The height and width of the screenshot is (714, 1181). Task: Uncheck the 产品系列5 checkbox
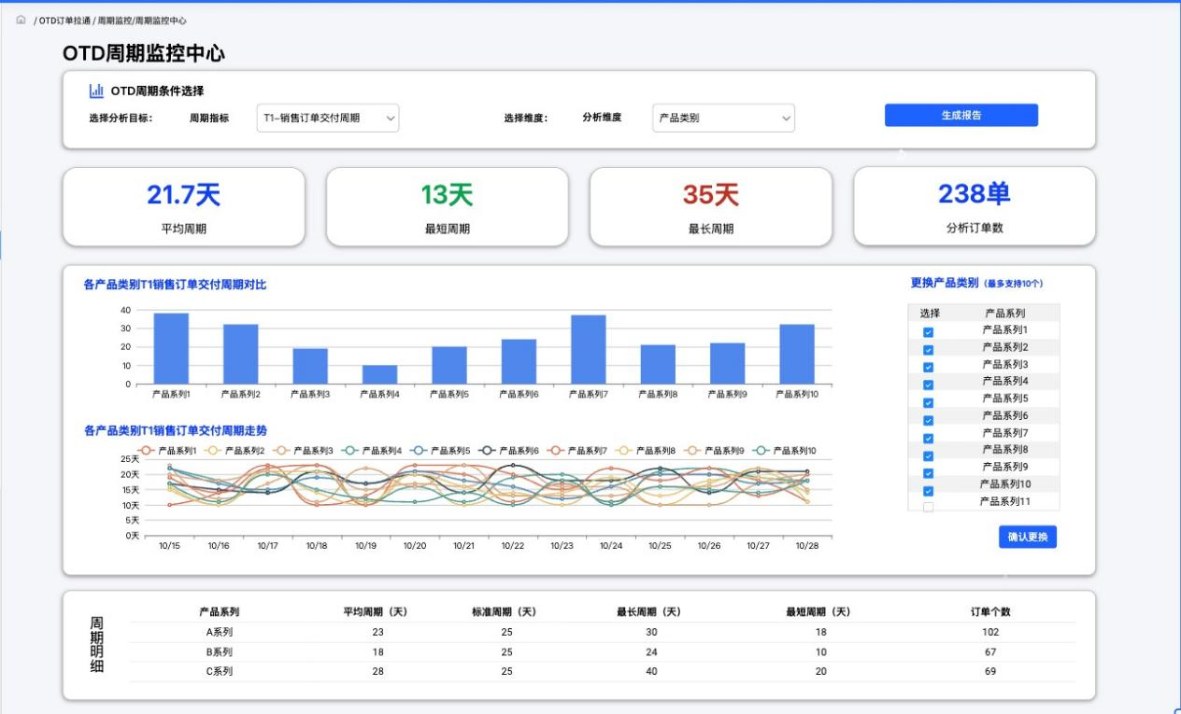pyautogui.click(x=928, y=402)
